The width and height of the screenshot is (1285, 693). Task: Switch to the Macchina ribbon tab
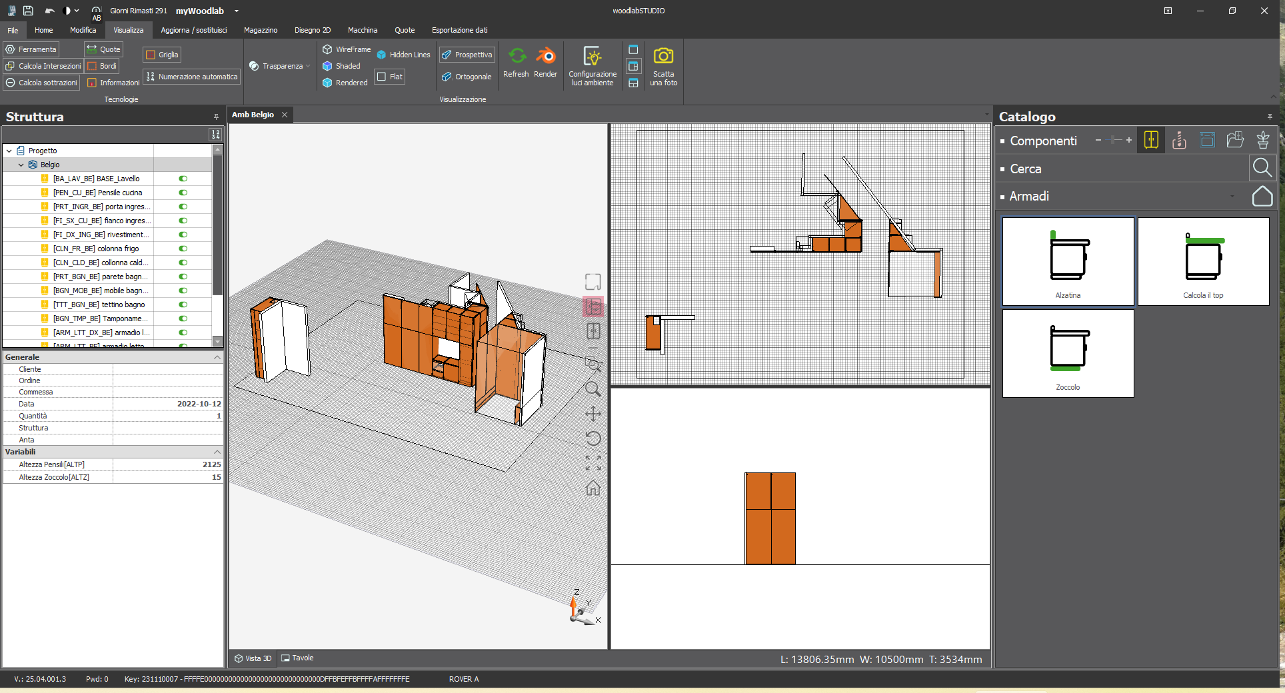(363, 30)
